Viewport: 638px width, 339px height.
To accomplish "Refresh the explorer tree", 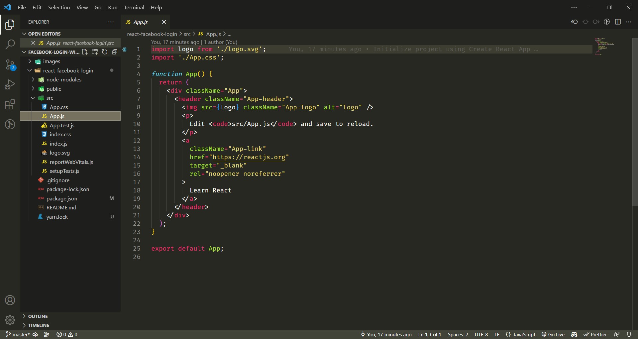I will point(105,52).
